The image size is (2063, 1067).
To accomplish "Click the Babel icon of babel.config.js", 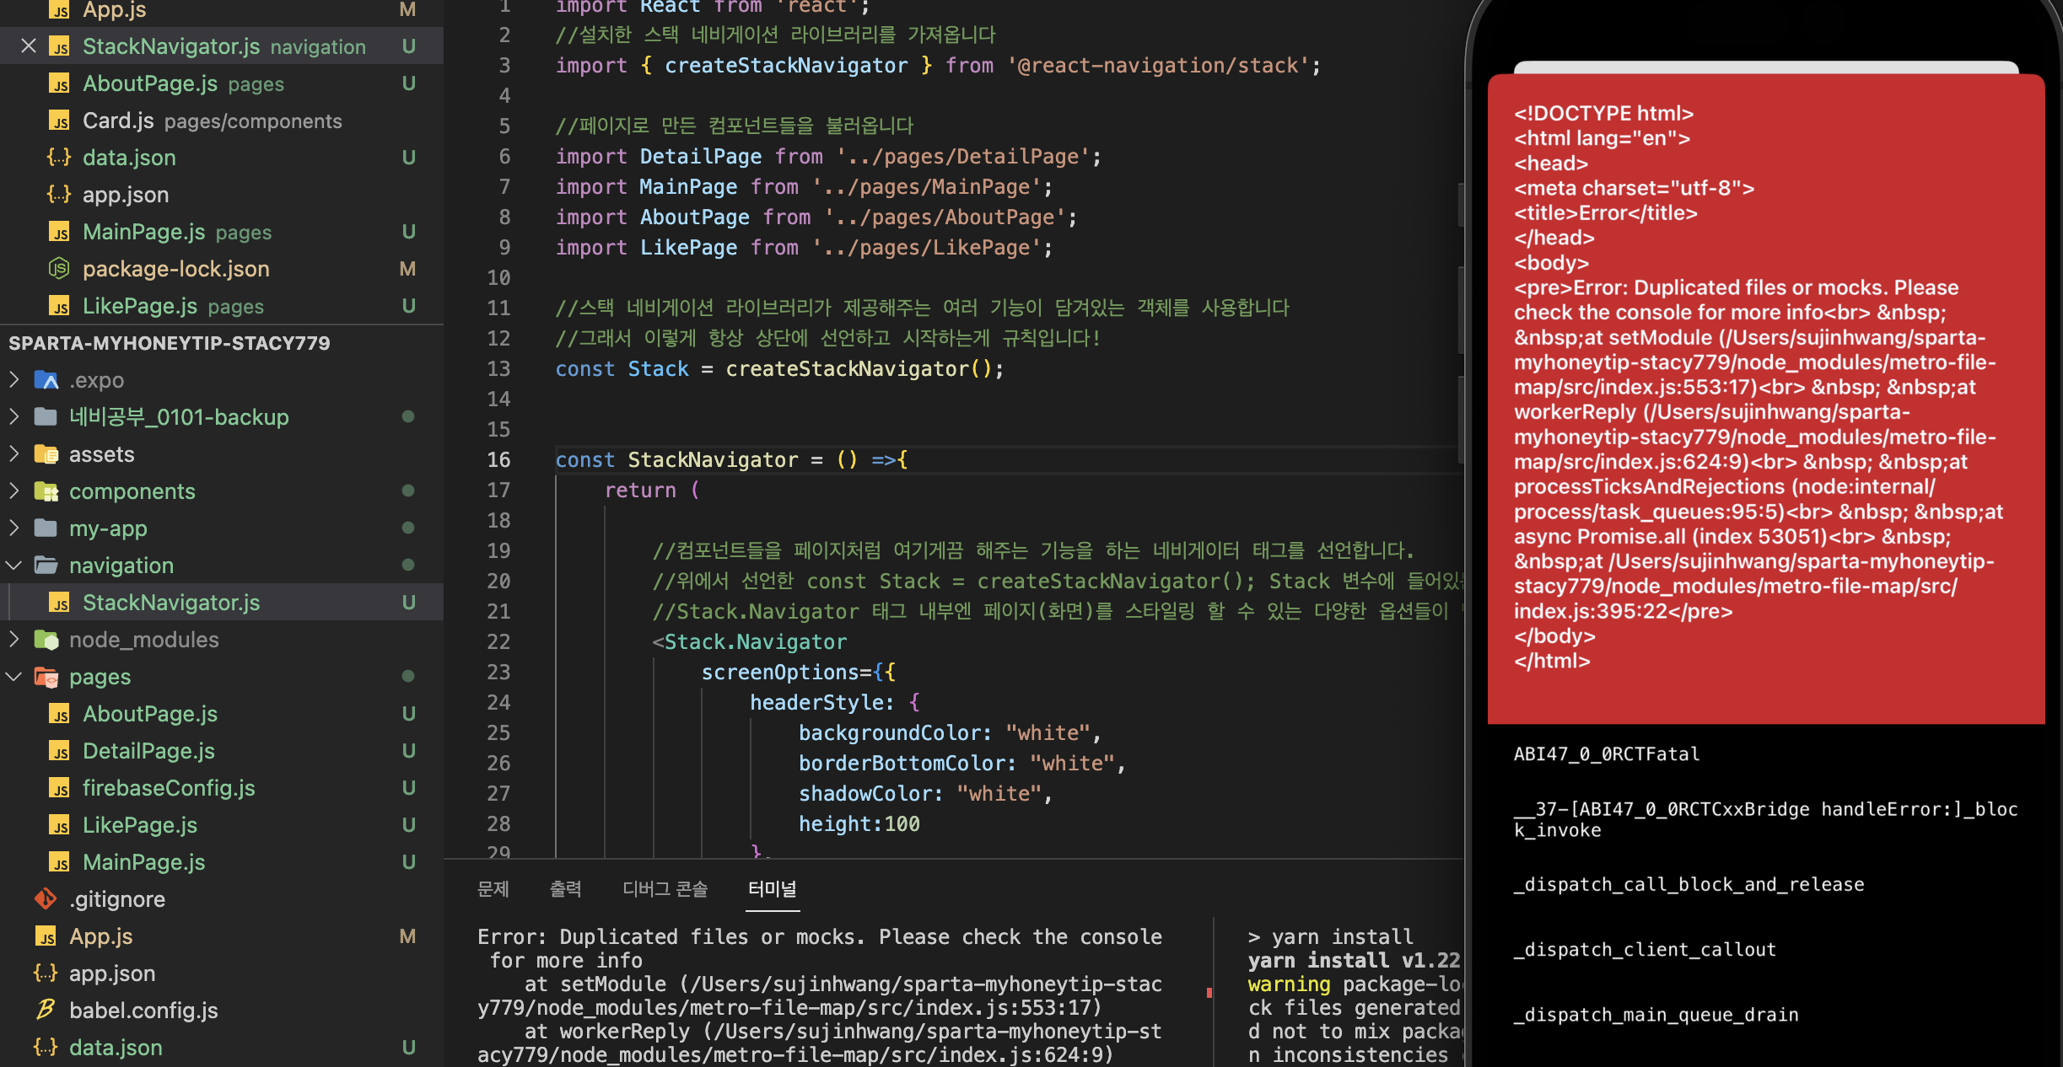I will pyautogui.click(x=46, y=1010).
